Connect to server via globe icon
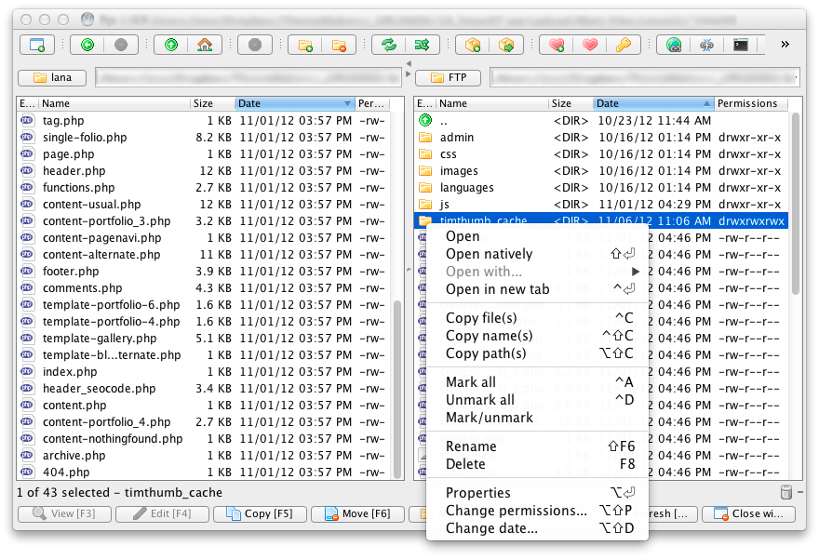Image resolution: width=819 pixels, height=559 pixels. click(x=673, y=45)
